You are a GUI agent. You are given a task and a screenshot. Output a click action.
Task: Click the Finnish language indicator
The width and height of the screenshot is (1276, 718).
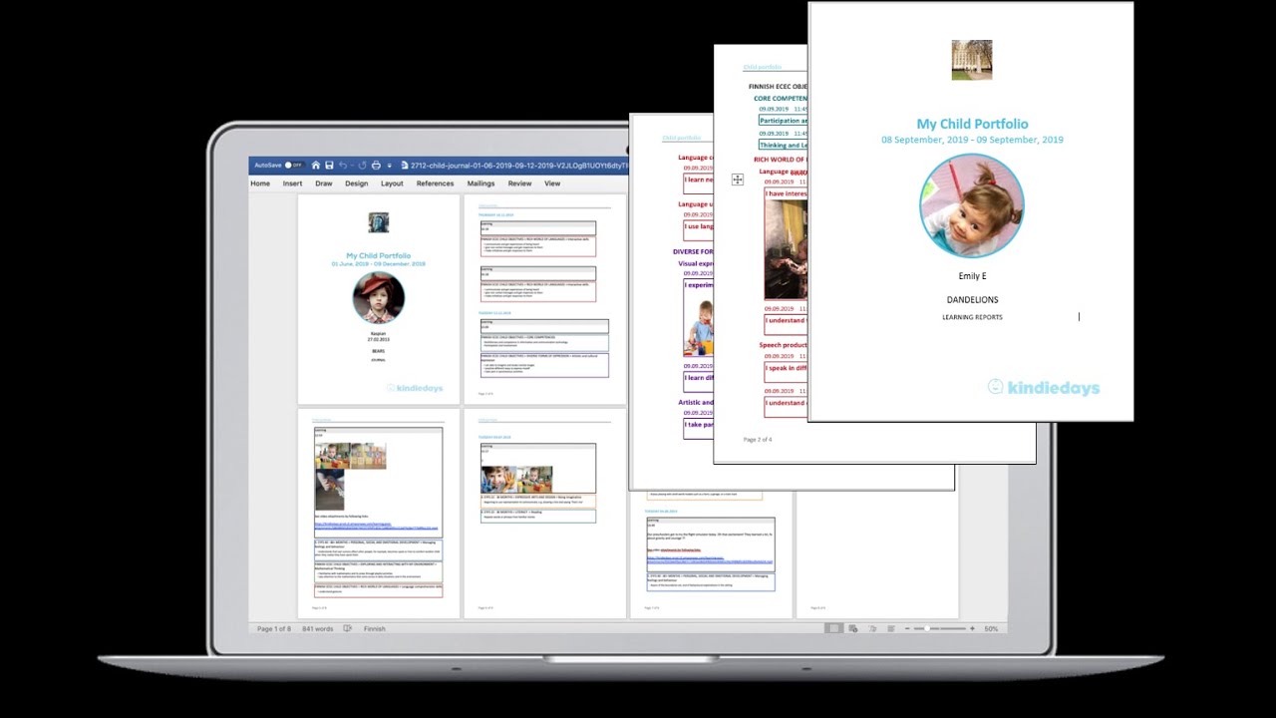(x=375, y=629)
